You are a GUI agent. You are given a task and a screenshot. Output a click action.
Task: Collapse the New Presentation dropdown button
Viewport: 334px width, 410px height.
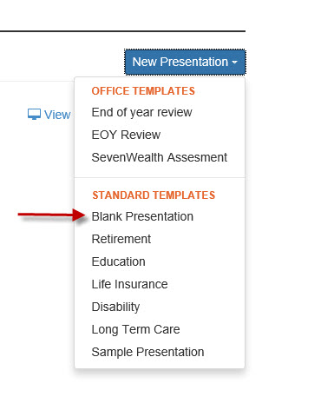point(185,63)
